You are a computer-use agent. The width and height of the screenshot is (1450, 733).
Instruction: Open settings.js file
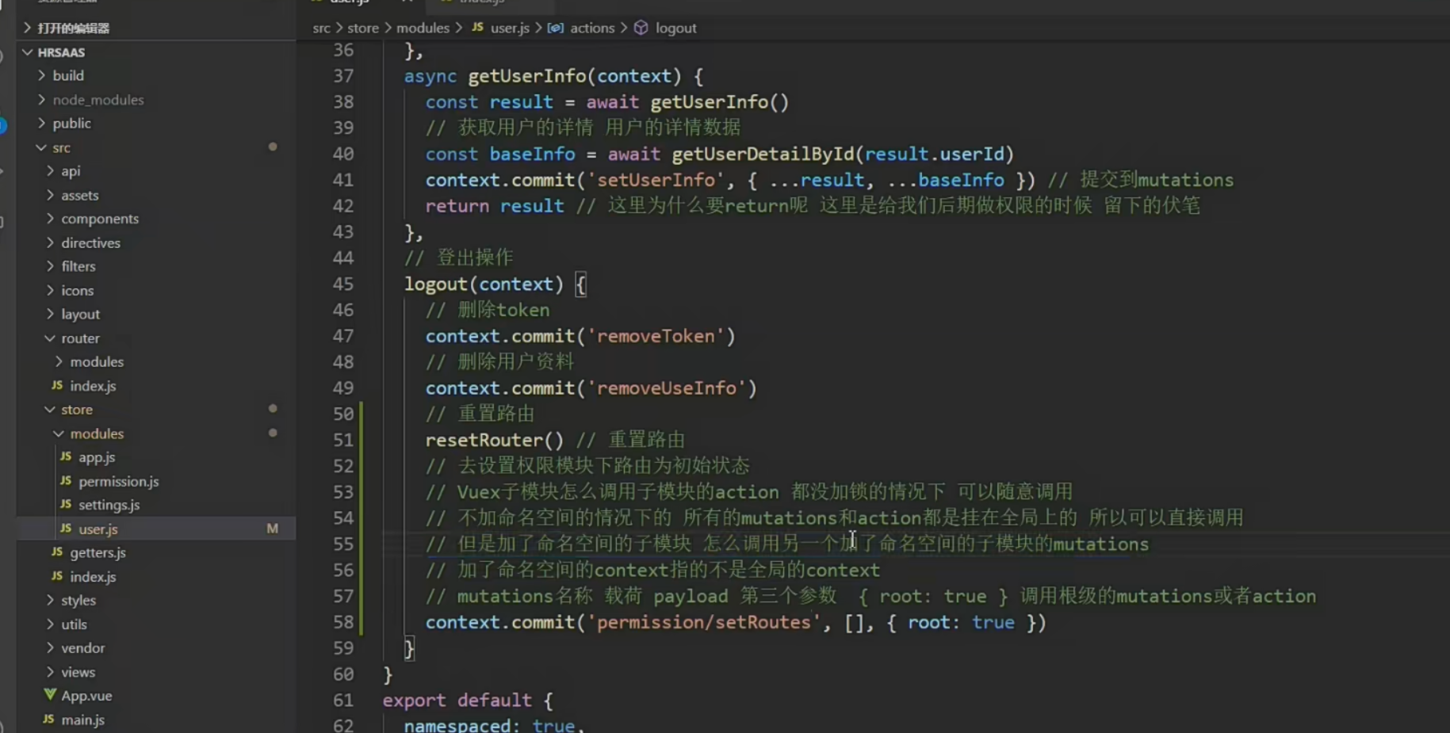click(109, 505)
